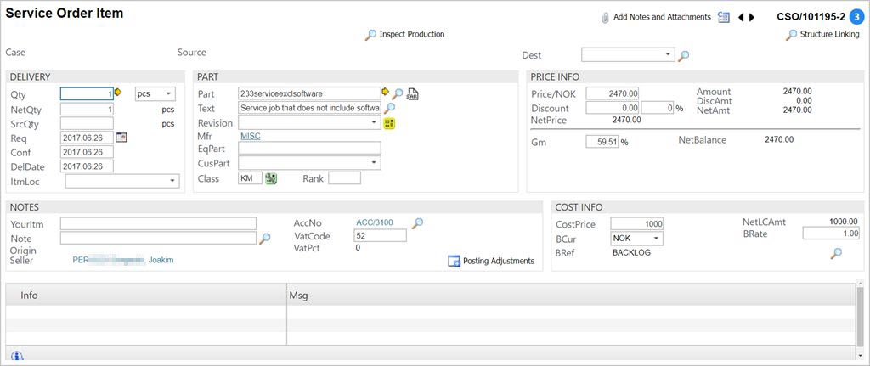Click the magnifier beside the Dest dropdown

point(684,55)
